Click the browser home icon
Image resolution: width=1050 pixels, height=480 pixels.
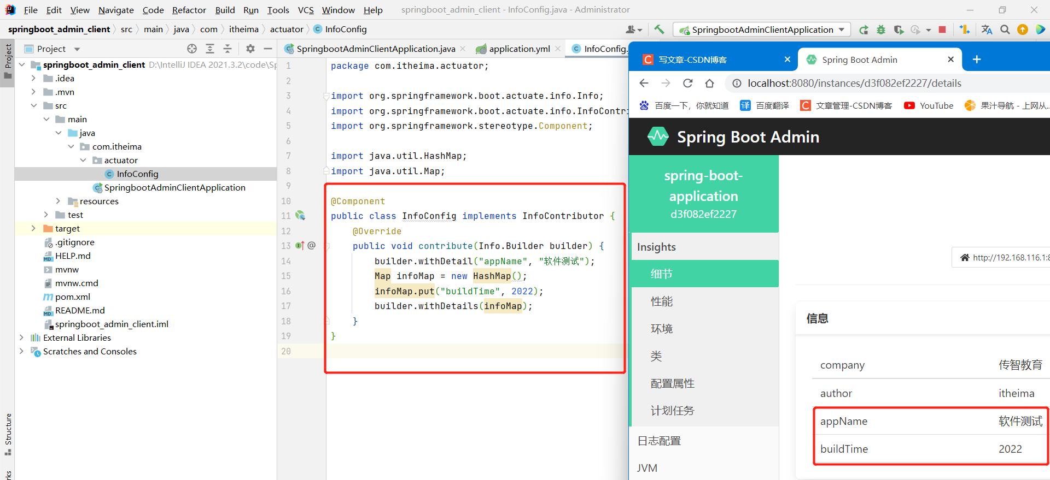tap(709, 83)
